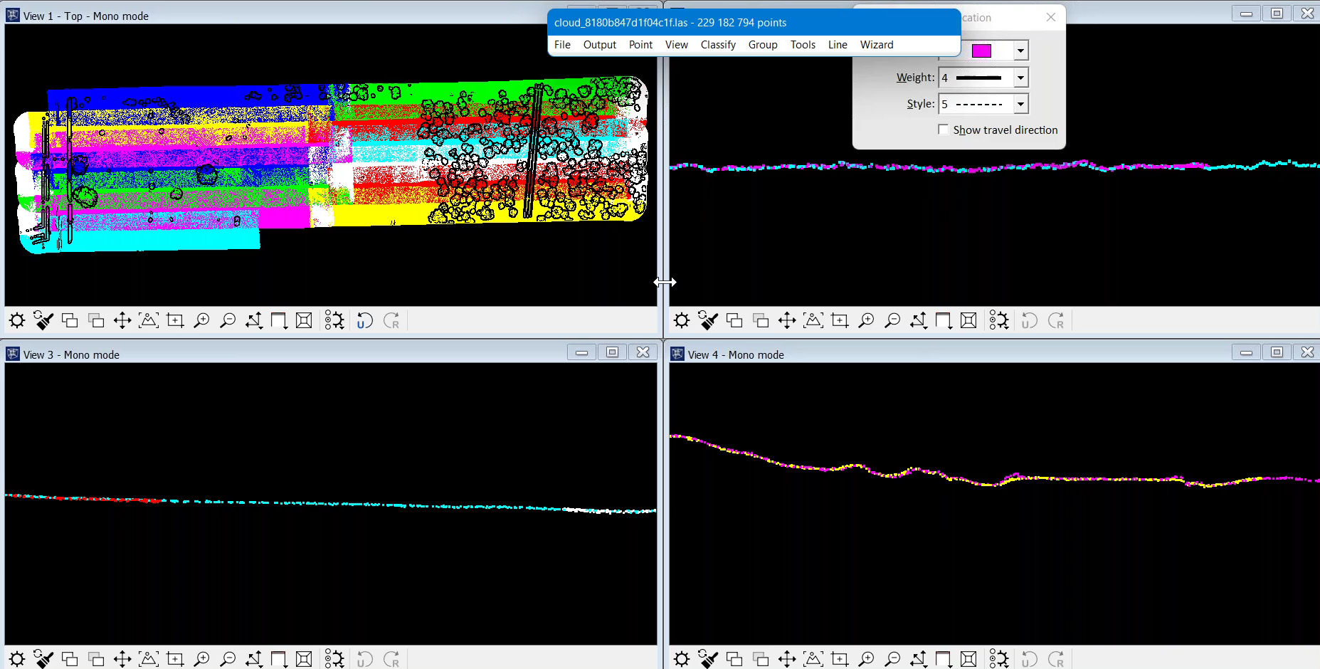
Task: Click the gear with three circles icon in View 4
Action: coord(999,659)
